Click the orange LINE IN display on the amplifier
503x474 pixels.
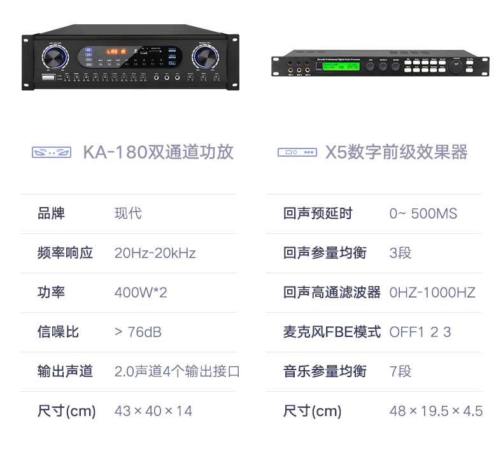(x=116, y=52)
